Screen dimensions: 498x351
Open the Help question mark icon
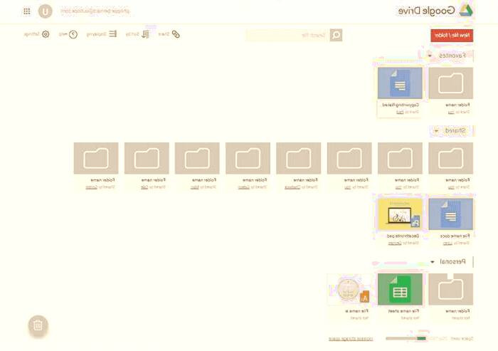73,34
